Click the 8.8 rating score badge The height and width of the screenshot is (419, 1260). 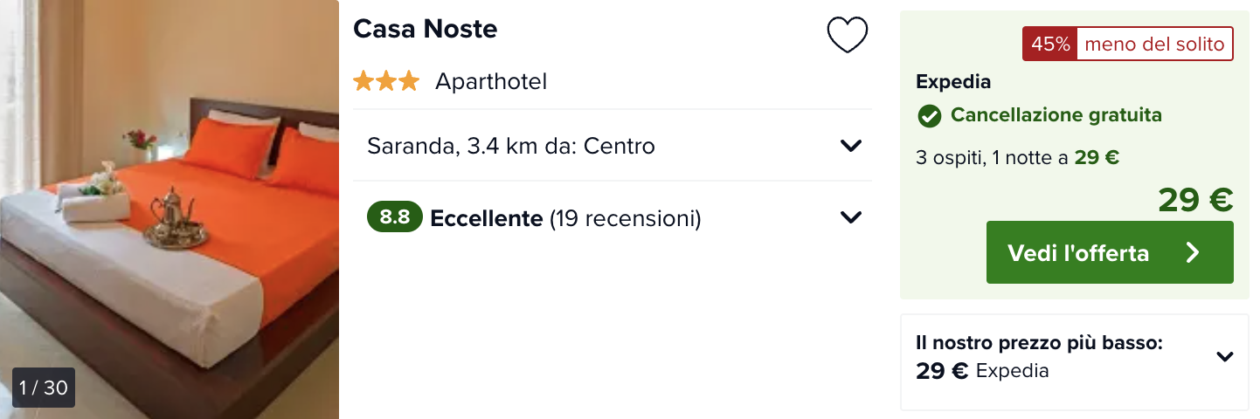click(x=395, y=217)
